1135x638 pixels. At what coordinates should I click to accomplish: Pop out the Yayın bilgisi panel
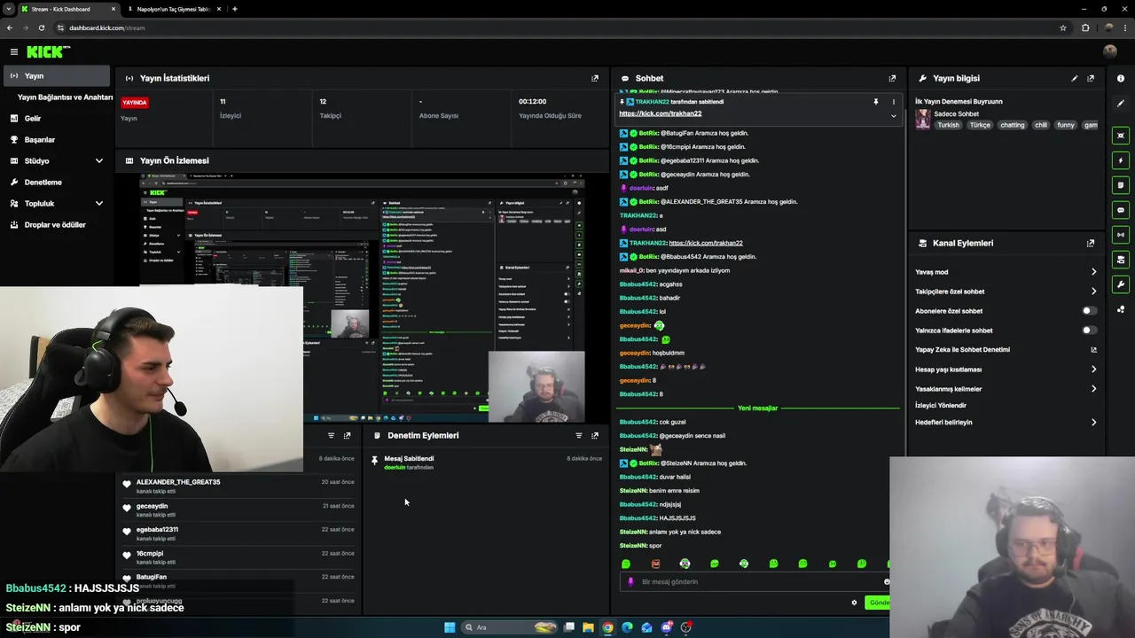(x=1091, y=78)
